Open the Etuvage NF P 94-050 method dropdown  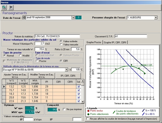click(66, 69)
